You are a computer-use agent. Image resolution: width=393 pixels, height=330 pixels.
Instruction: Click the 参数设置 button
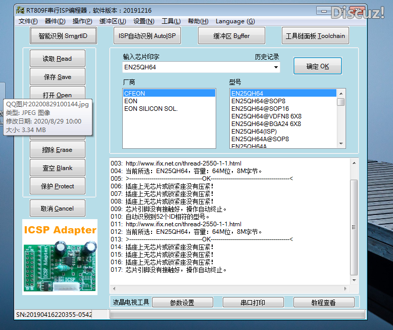tap(182, 302)
